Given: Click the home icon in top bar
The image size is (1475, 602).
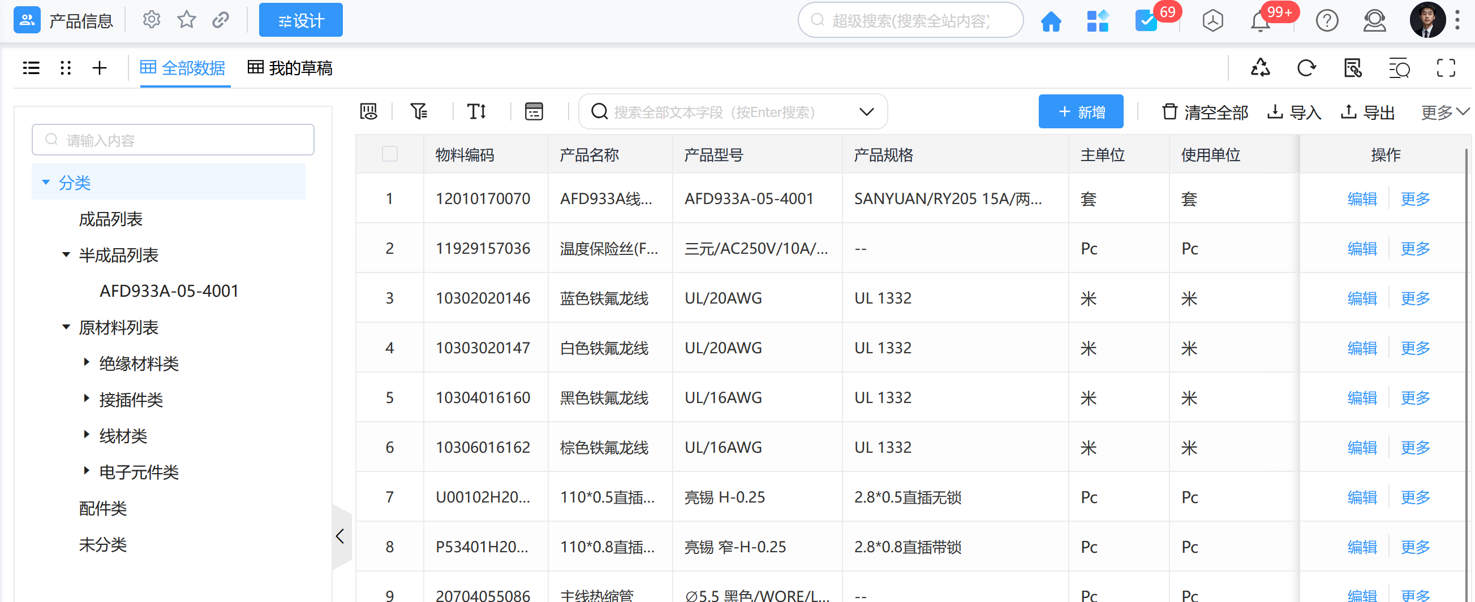Looking at the screenshot, I should point(1051,21).
